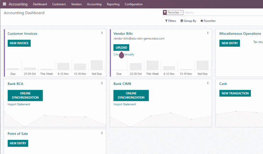This screenshot has height=154, width=263.
Task: Click the Not Due bar in Customer Invoices
Action: click(x=97, y=65)
